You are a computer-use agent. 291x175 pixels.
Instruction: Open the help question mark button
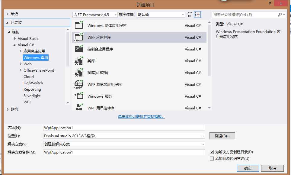point(270,3)
